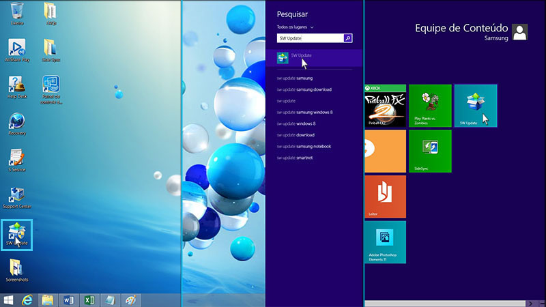Select the SW Update desktop shortcut

(x=16, y=235)
